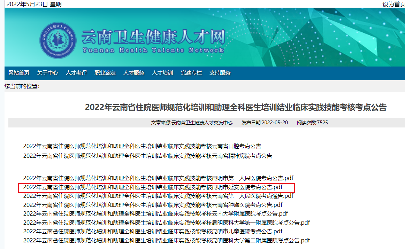This screenshot has height=249, width=405.
Task: Open the 党建专栏 navigation item
Action: coord(191,73)
